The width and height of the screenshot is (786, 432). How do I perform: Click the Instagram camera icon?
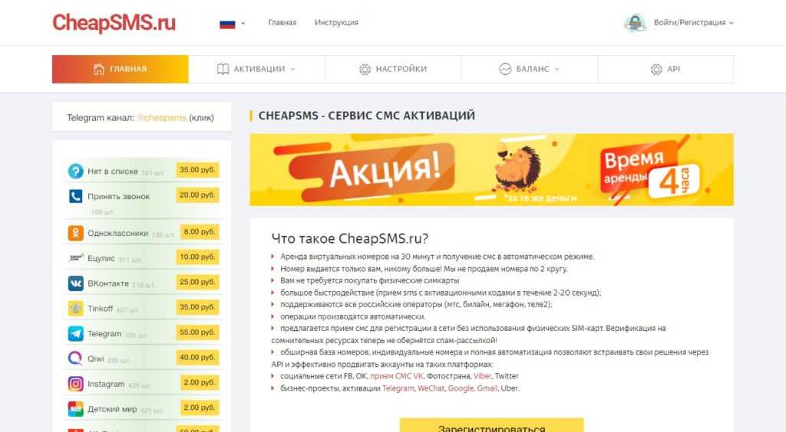pyautogui.click(x=76, y=384)
